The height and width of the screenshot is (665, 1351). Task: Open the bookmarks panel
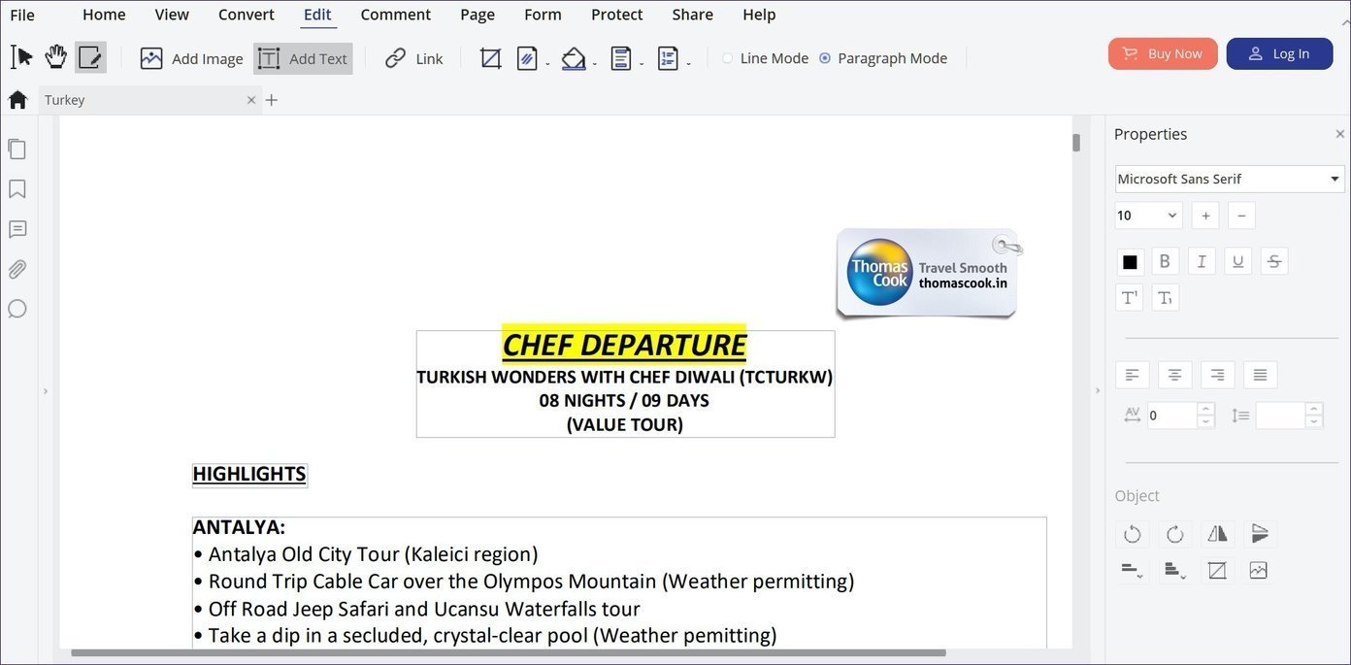[16, 189]
